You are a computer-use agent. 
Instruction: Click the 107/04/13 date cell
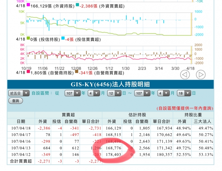21,148
